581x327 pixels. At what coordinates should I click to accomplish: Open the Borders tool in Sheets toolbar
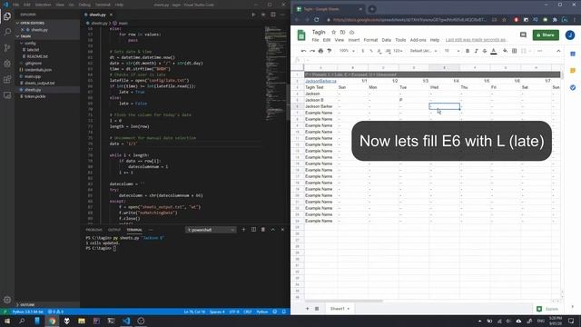point(515,51)
